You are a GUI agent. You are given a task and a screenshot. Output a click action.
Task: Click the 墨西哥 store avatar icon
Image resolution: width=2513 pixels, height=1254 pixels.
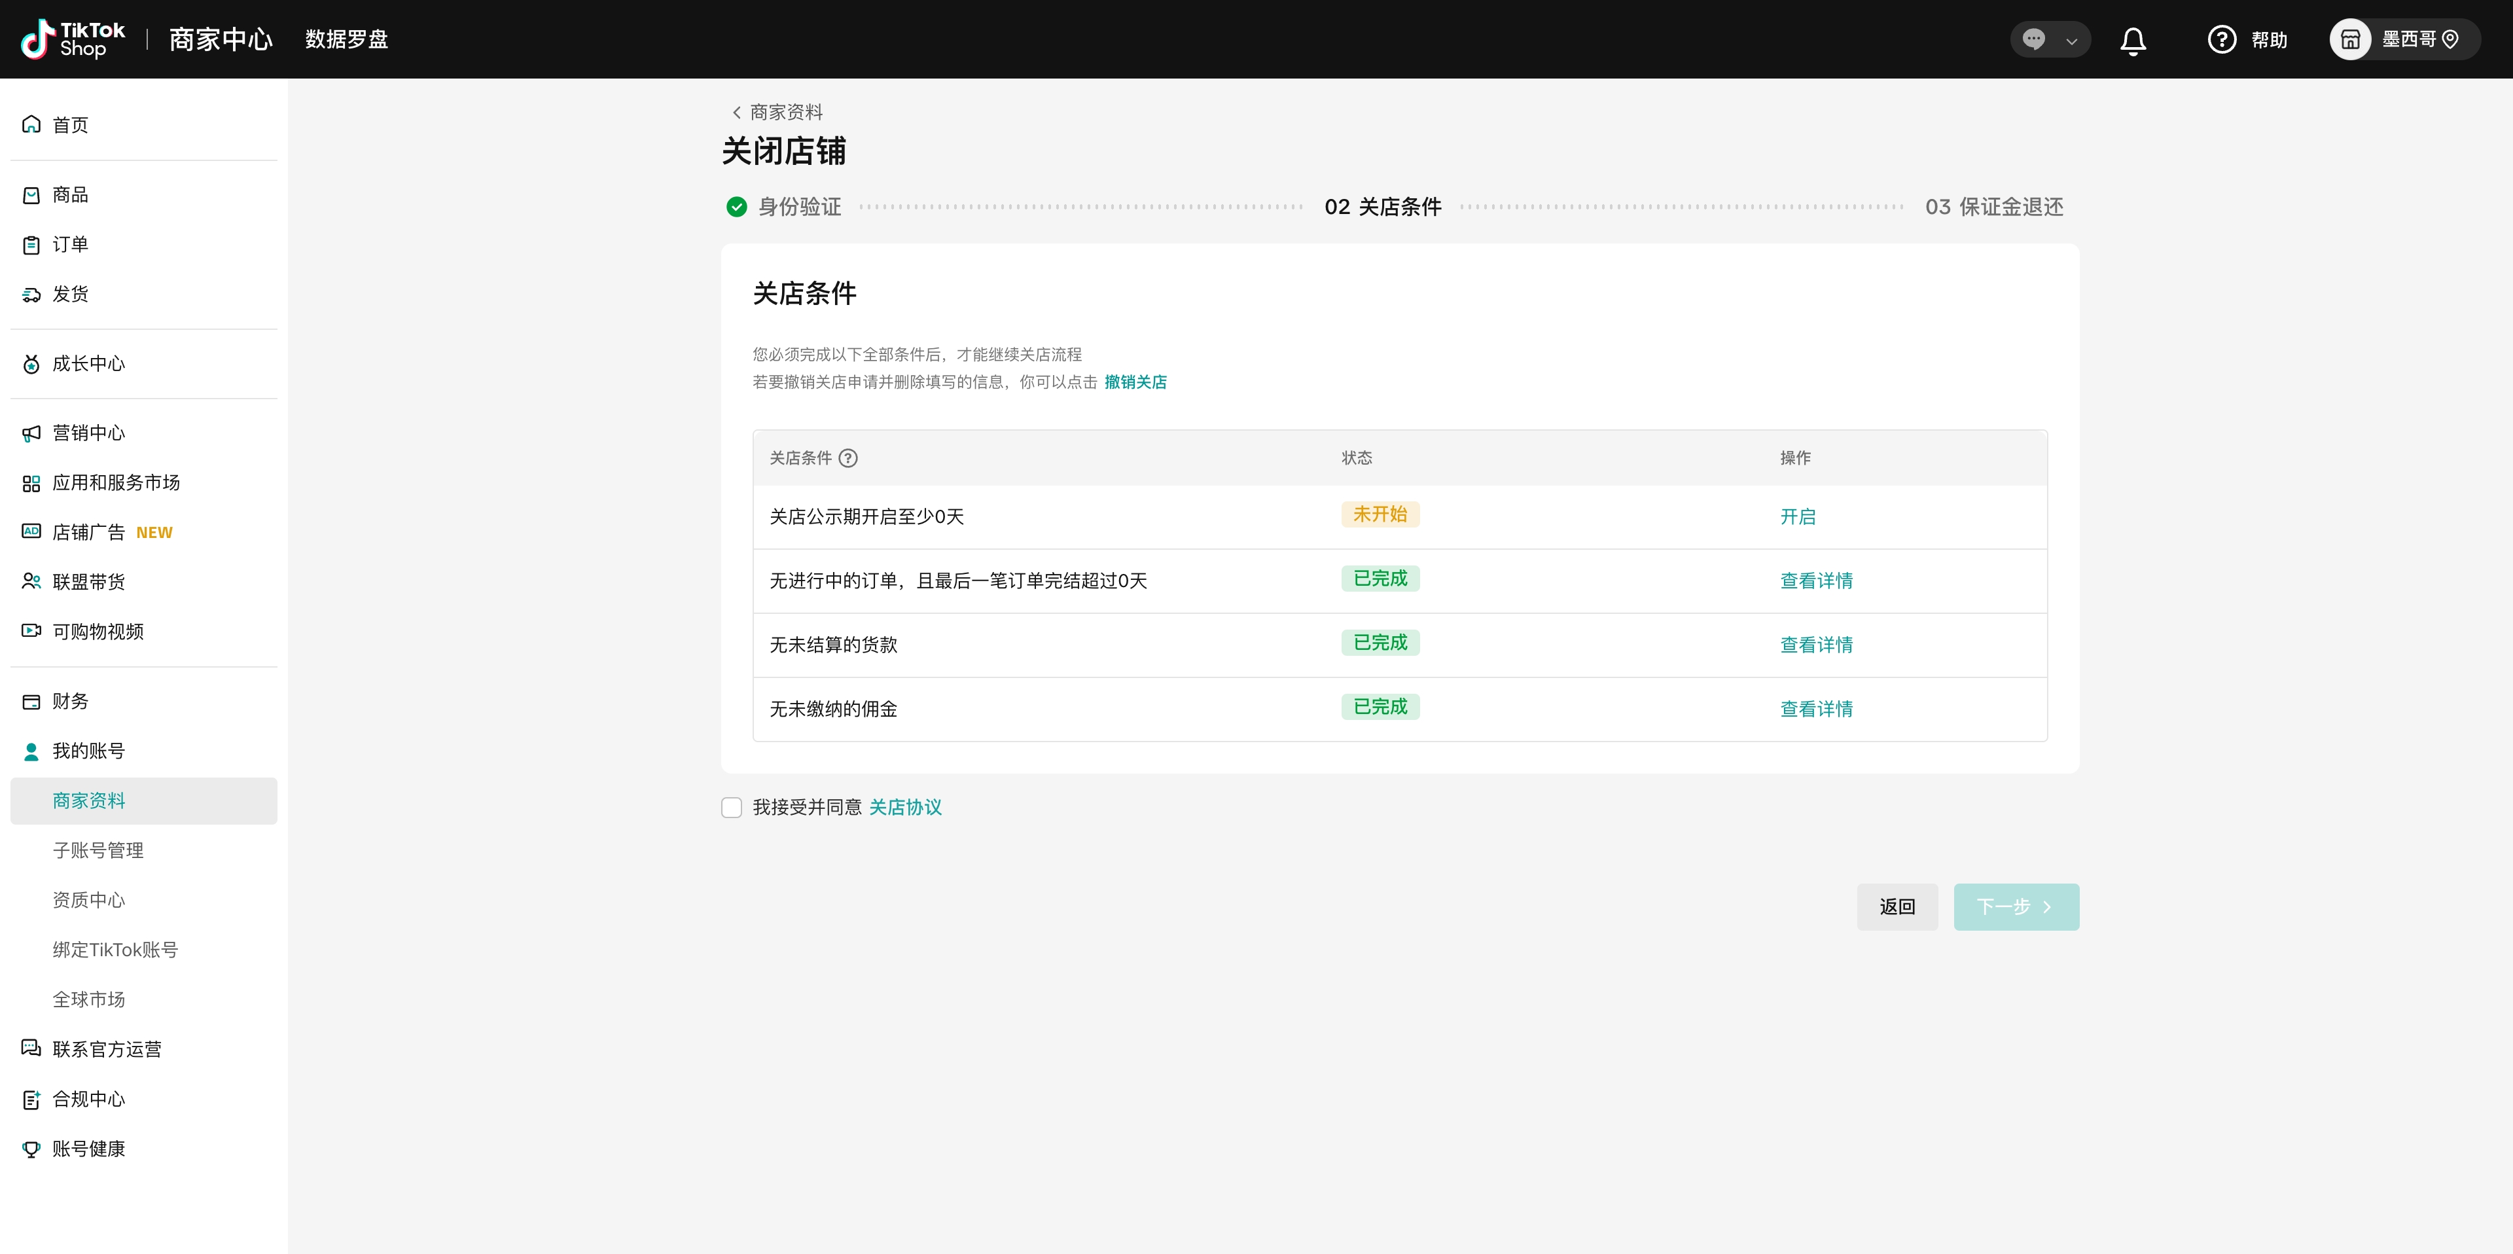pos(2350,40)
